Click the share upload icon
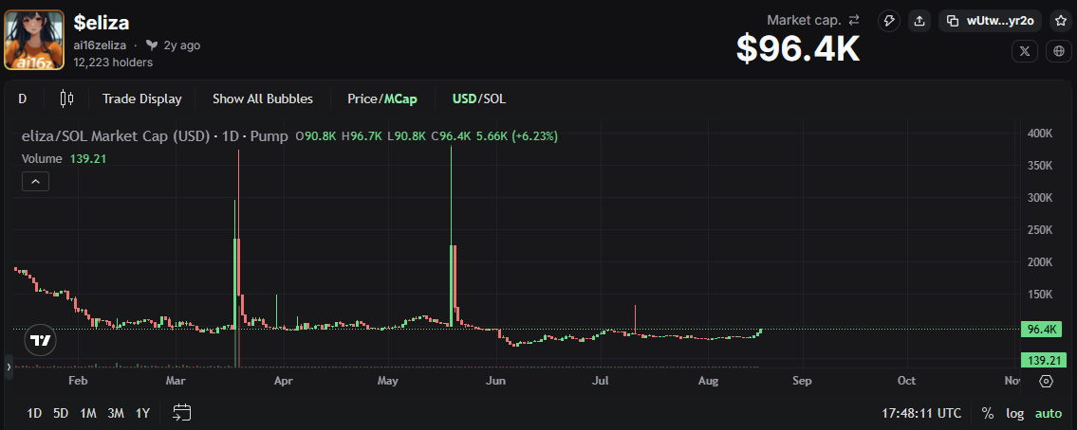Image resolution: width=1077 pixels, height=430 pixels. point(919,21)
